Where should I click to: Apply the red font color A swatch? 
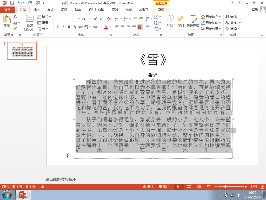[106, 27]
